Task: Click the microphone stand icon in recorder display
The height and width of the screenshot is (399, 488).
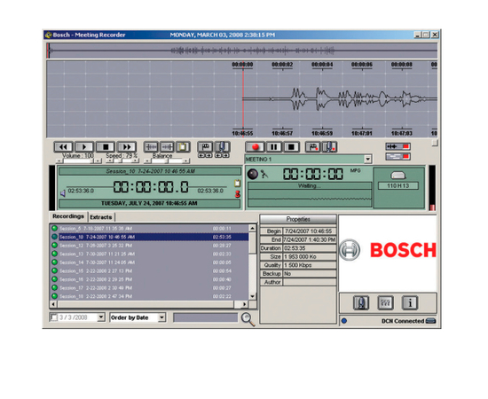Action: click(x=264, y=174)
